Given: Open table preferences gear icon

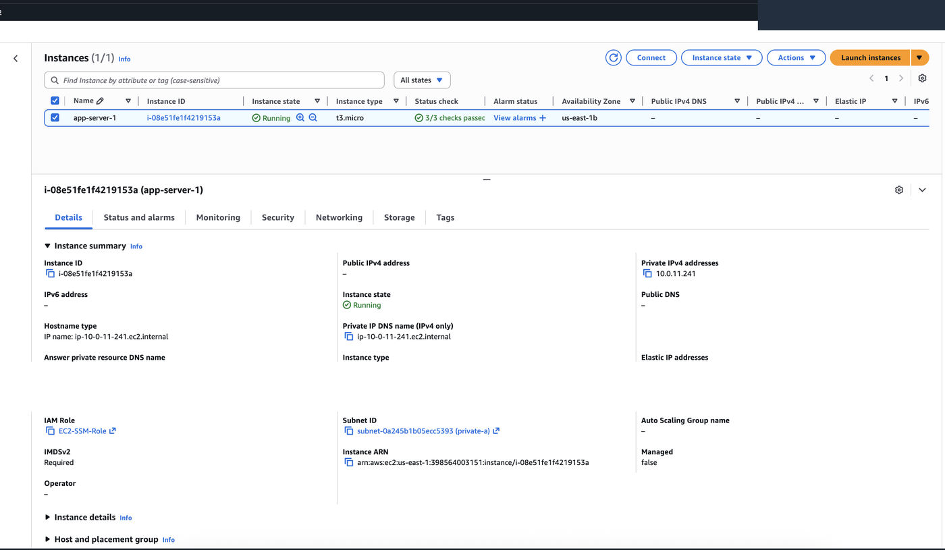Looking at the screenshot, I should [x=922, y=78].
